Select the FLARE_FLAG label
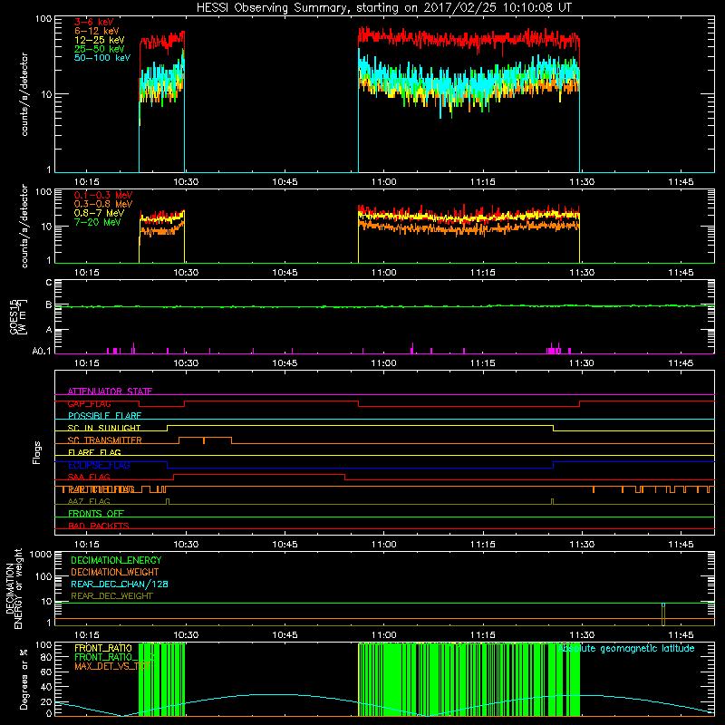The height and width of the screenshot is (725, 725). 94,452
